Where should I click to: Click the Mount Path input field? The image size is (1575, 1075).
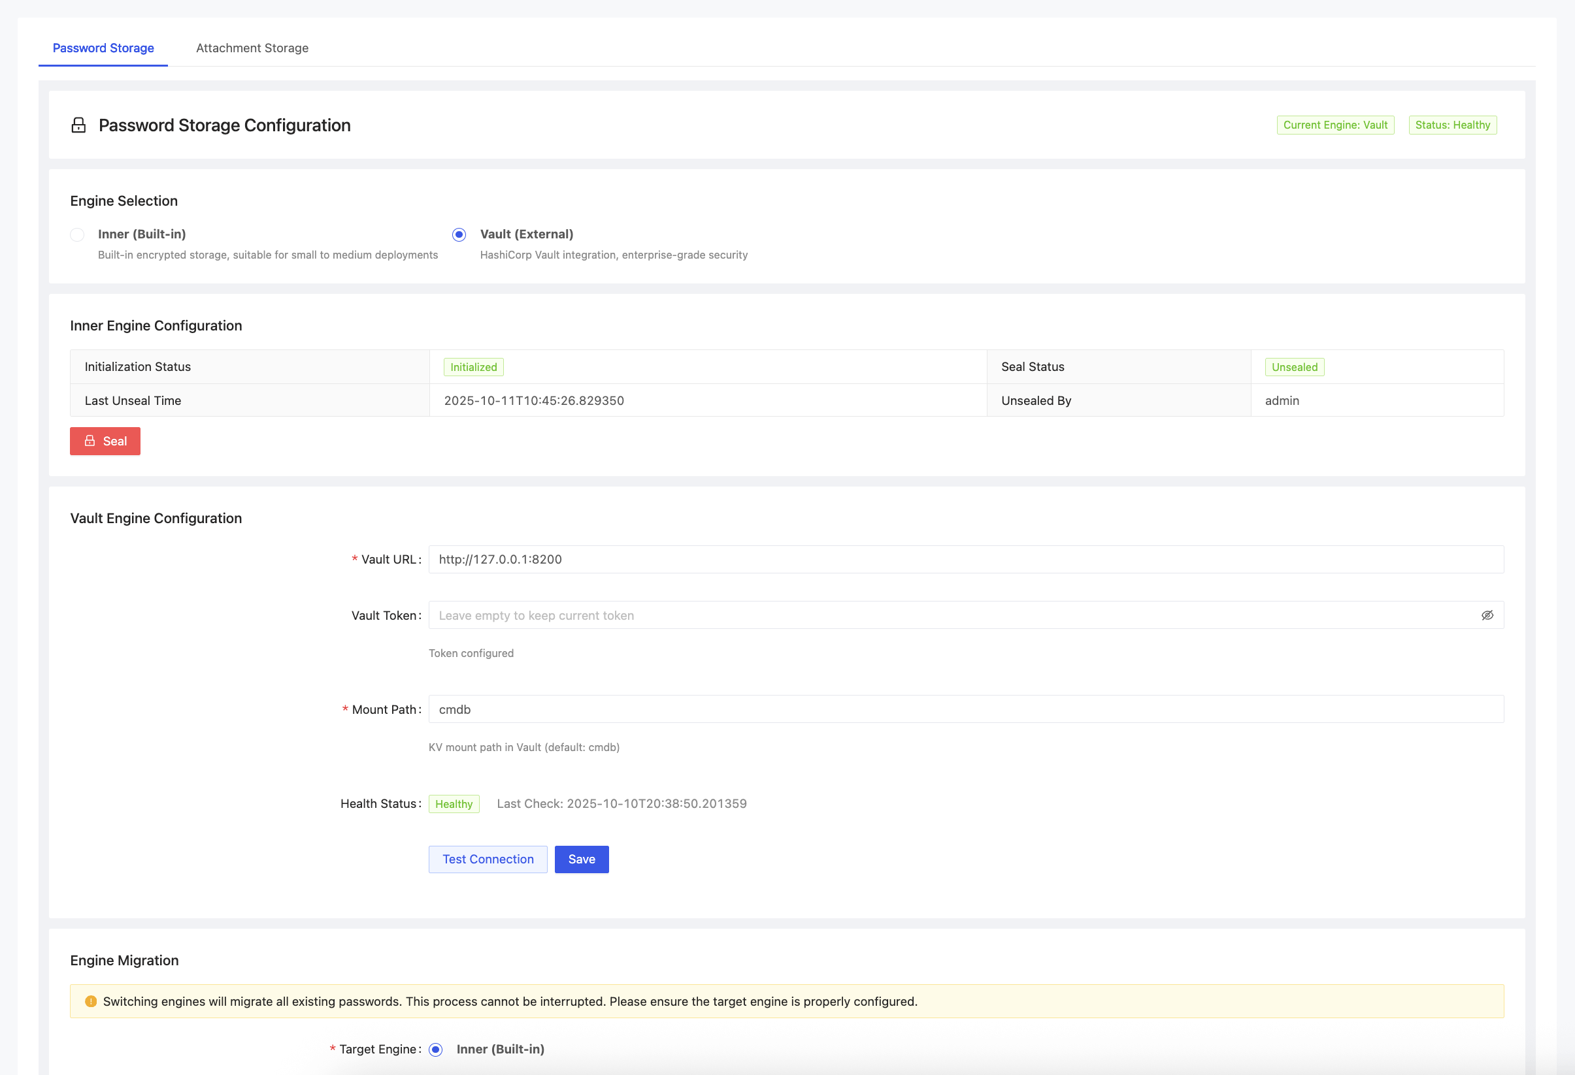tap(965, 709)
